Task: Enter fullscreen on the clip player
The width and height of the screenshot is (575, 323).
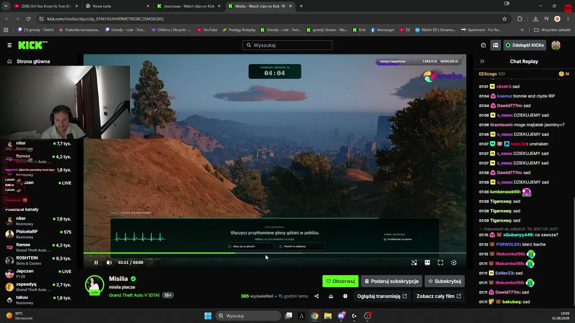Action: point(440,262)
